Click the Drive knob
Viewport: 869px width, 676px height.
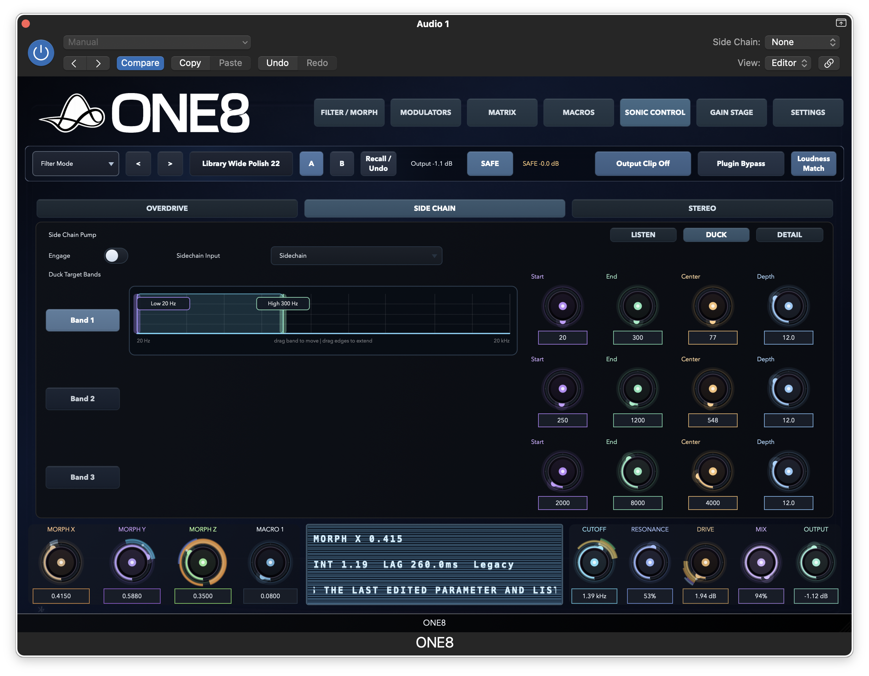click(706, 562)
